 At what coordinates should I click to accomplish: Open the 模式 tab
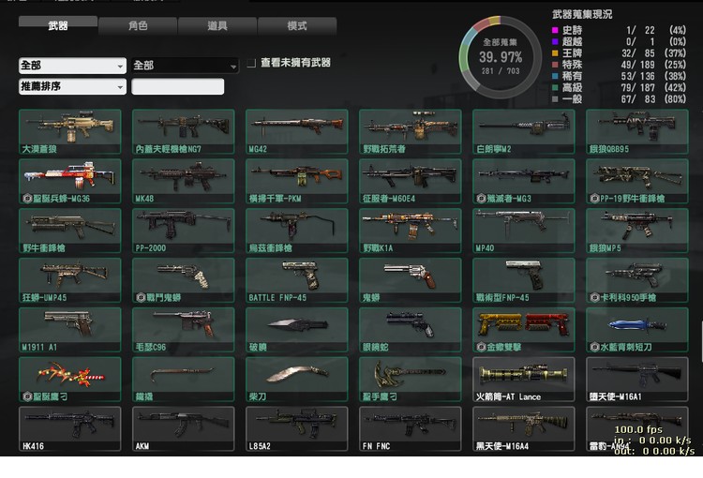[x=297, y=25]
